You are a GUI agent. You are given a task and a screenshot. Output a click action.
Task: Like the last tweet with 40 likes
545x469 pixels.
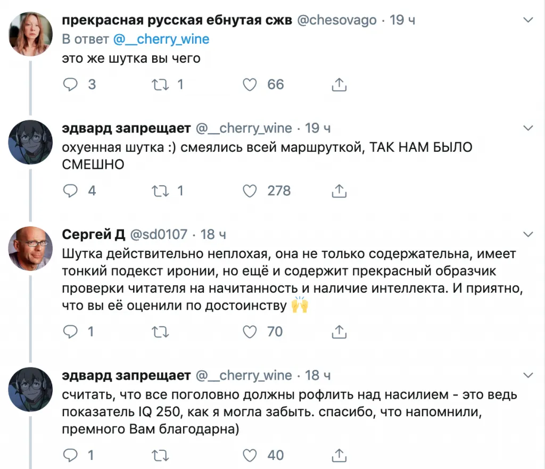250,455
